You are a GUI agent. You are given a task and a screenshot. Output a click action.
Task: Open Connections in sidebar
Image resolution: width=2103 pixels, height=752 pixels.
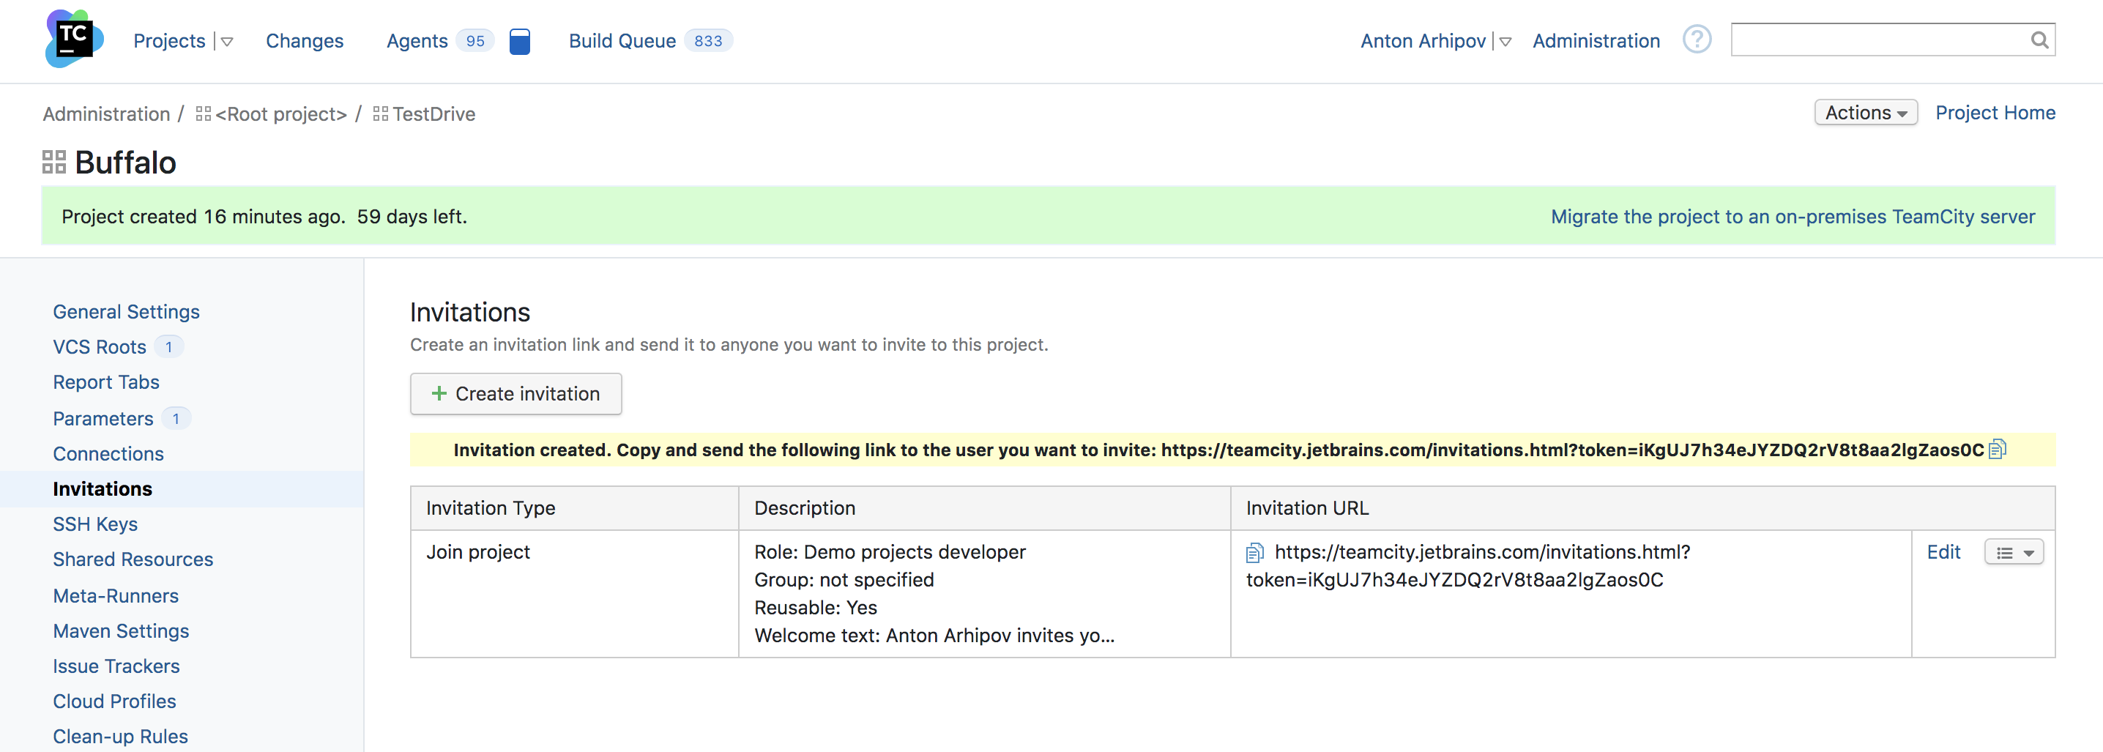tap(108, 454)
